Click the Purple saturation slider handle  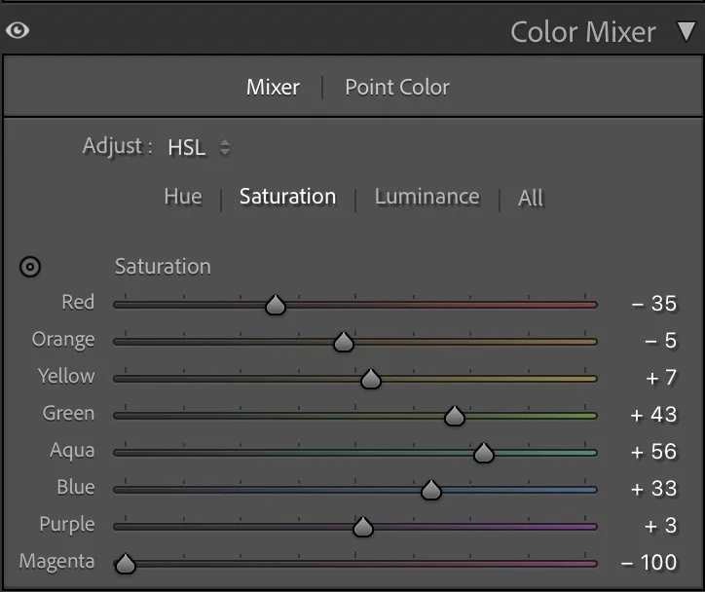pos(363,527)
